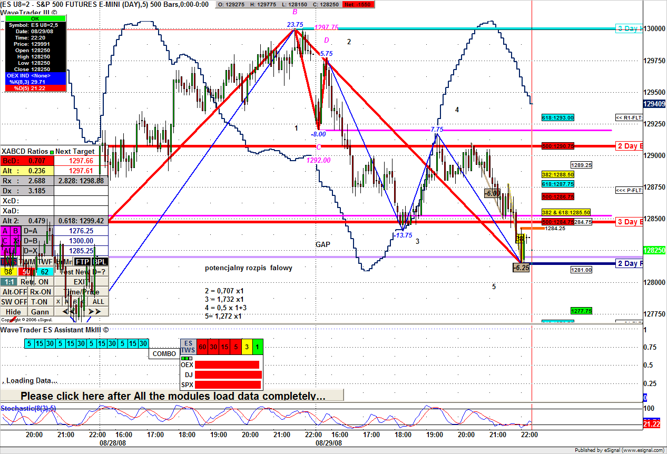Screen dimensions: 667x454
Task: Select the red 15 timeframe cell in ES TWS
Action: (224, 347)
